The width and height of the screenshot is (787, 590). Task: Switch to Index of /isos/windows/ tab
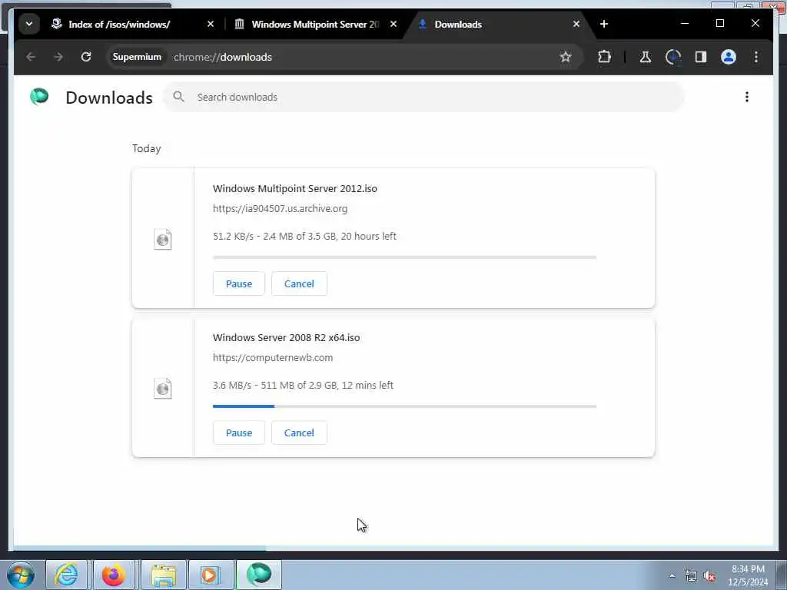tap(119, 24)
